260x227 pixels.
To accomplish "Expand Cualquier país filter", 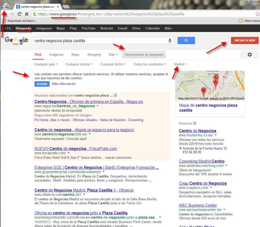I will click(46, 64).
